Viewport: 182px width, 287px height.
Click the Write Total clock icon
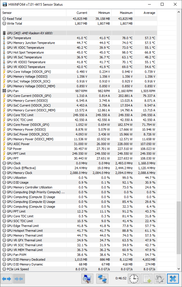coord(4,24)
